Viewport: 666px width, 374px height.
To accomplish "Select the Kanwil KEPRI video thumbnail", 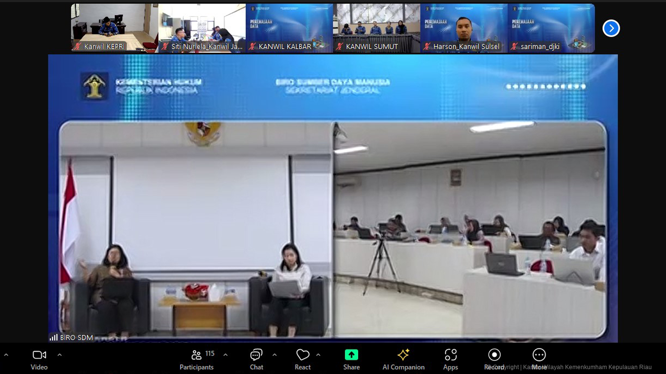I will tap(114, 28).
